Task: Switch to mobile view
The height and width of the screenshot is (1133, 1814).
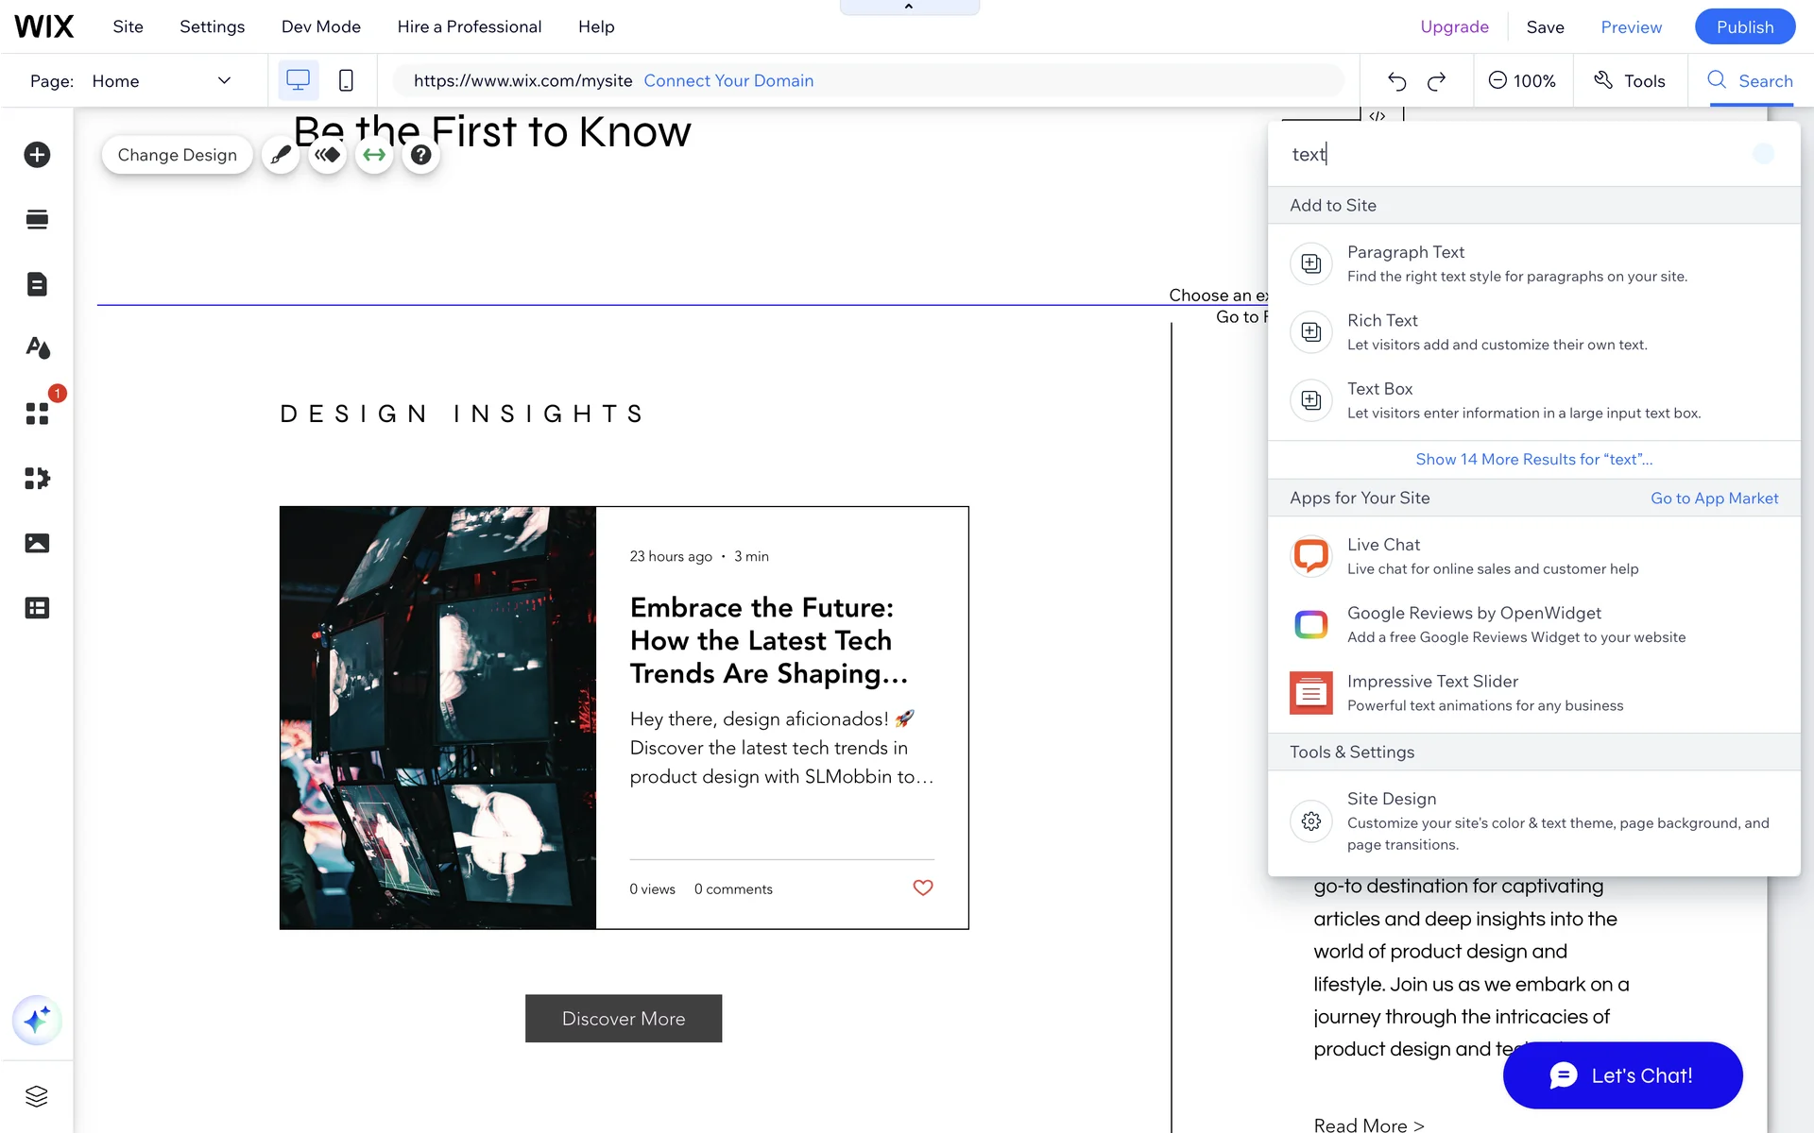Action: [x=346, y=81]
